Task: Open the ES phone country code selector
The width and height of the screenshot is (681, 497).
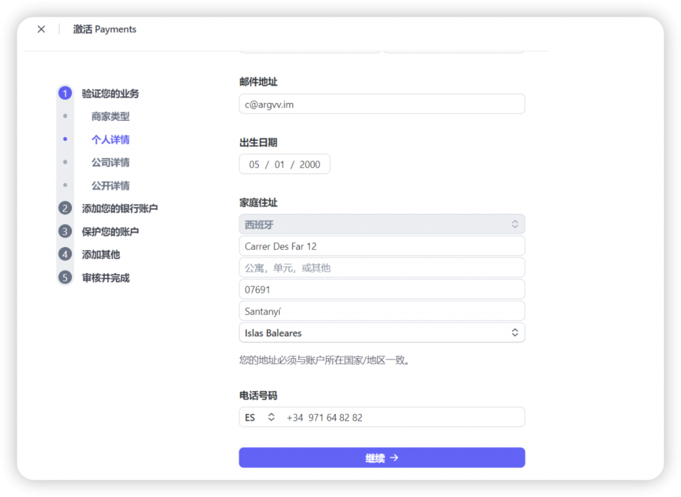Action: (260, 417)
